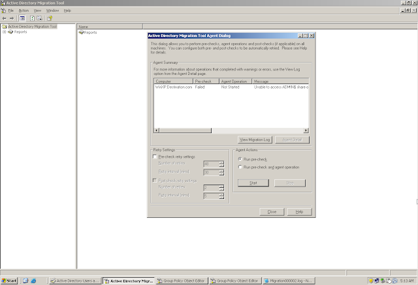Click agent list horizontal scrollbar left arrow
Viewport: 418px width, 285px height.
coord(157,130)
